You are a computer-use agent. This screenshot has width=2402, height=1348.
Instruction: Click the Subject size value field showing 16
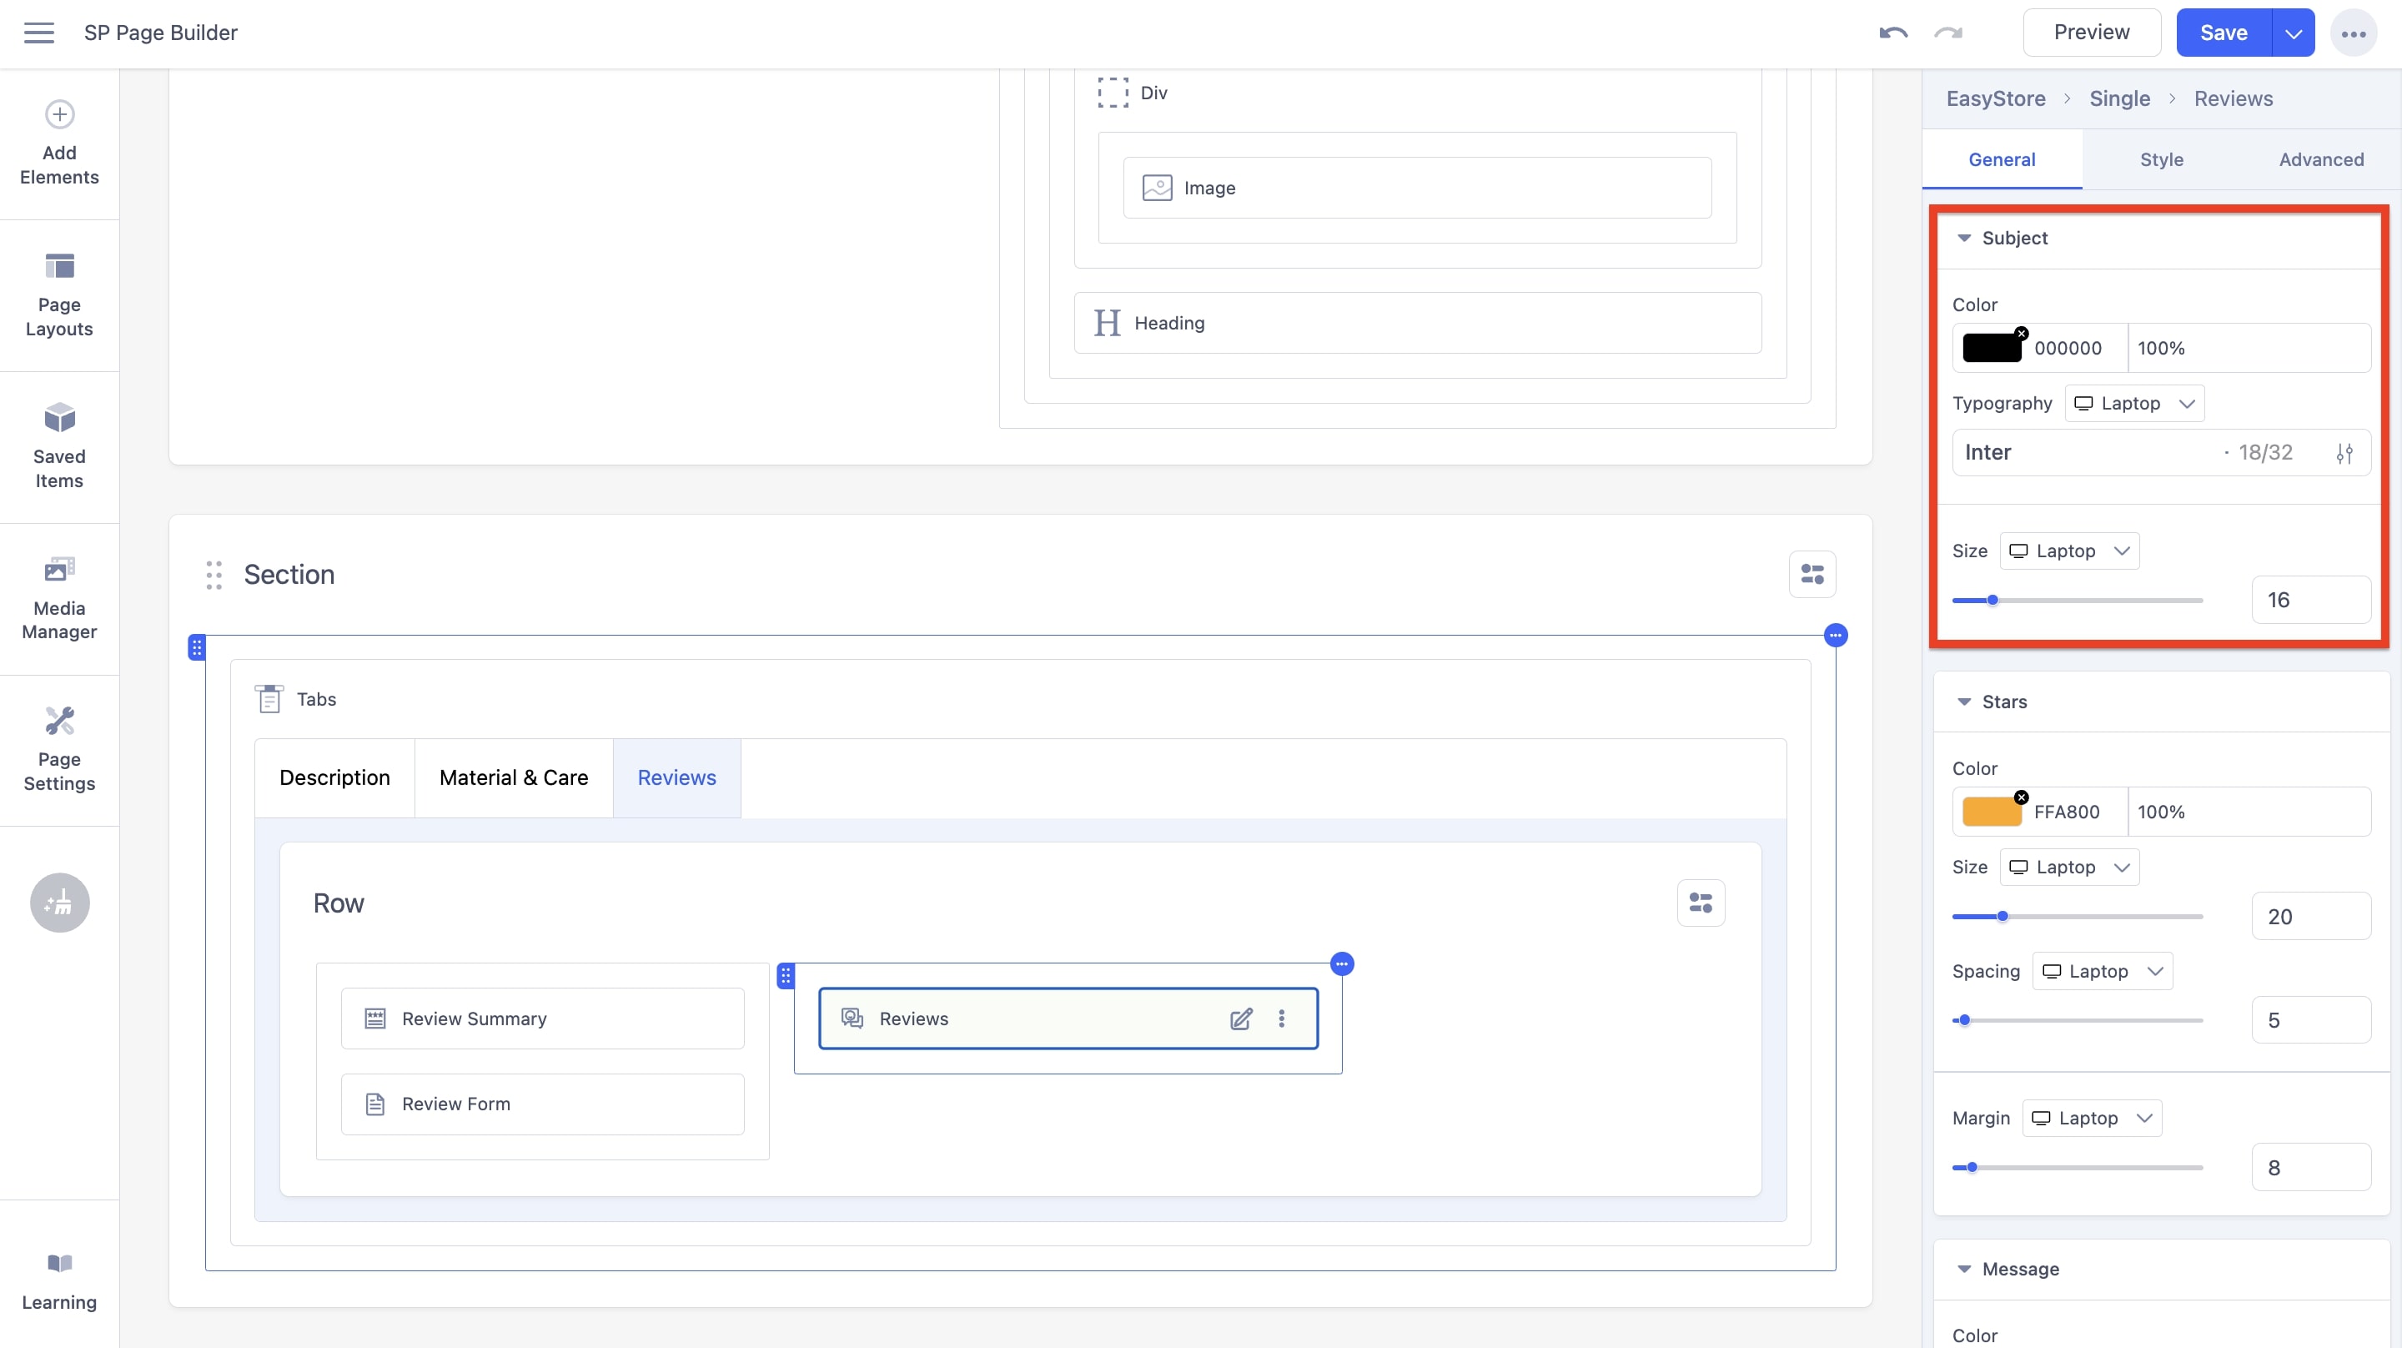2310,600
